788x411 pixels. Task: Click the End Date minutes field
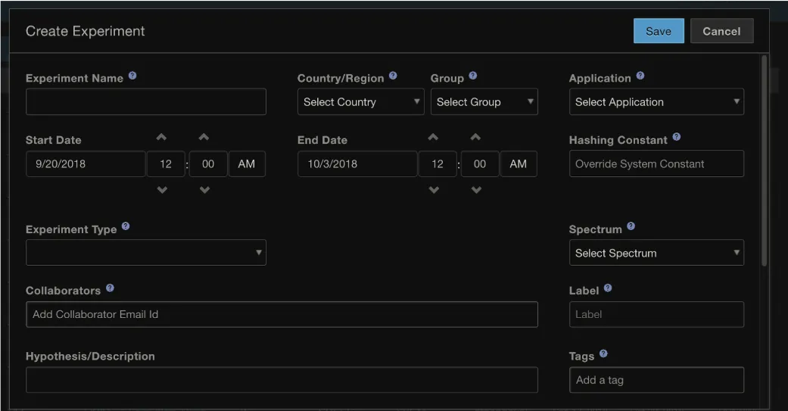480,163
